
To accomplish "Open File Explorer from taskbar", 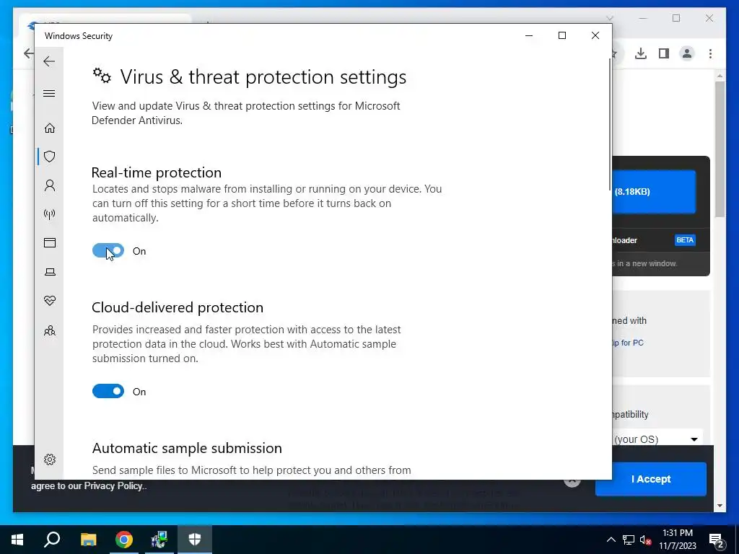I will point(88,540).
